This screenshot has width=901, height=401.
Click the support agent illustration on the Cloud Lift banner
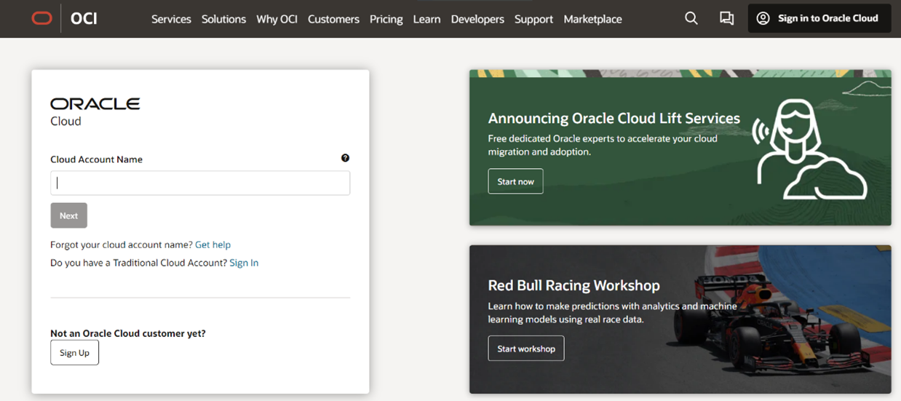(809, 150)
